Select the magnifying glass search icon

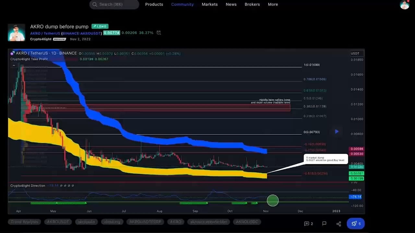(95, 5)
